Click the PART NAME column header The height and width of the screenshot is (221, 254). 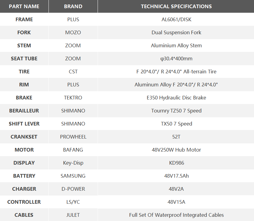pos(24,6)
